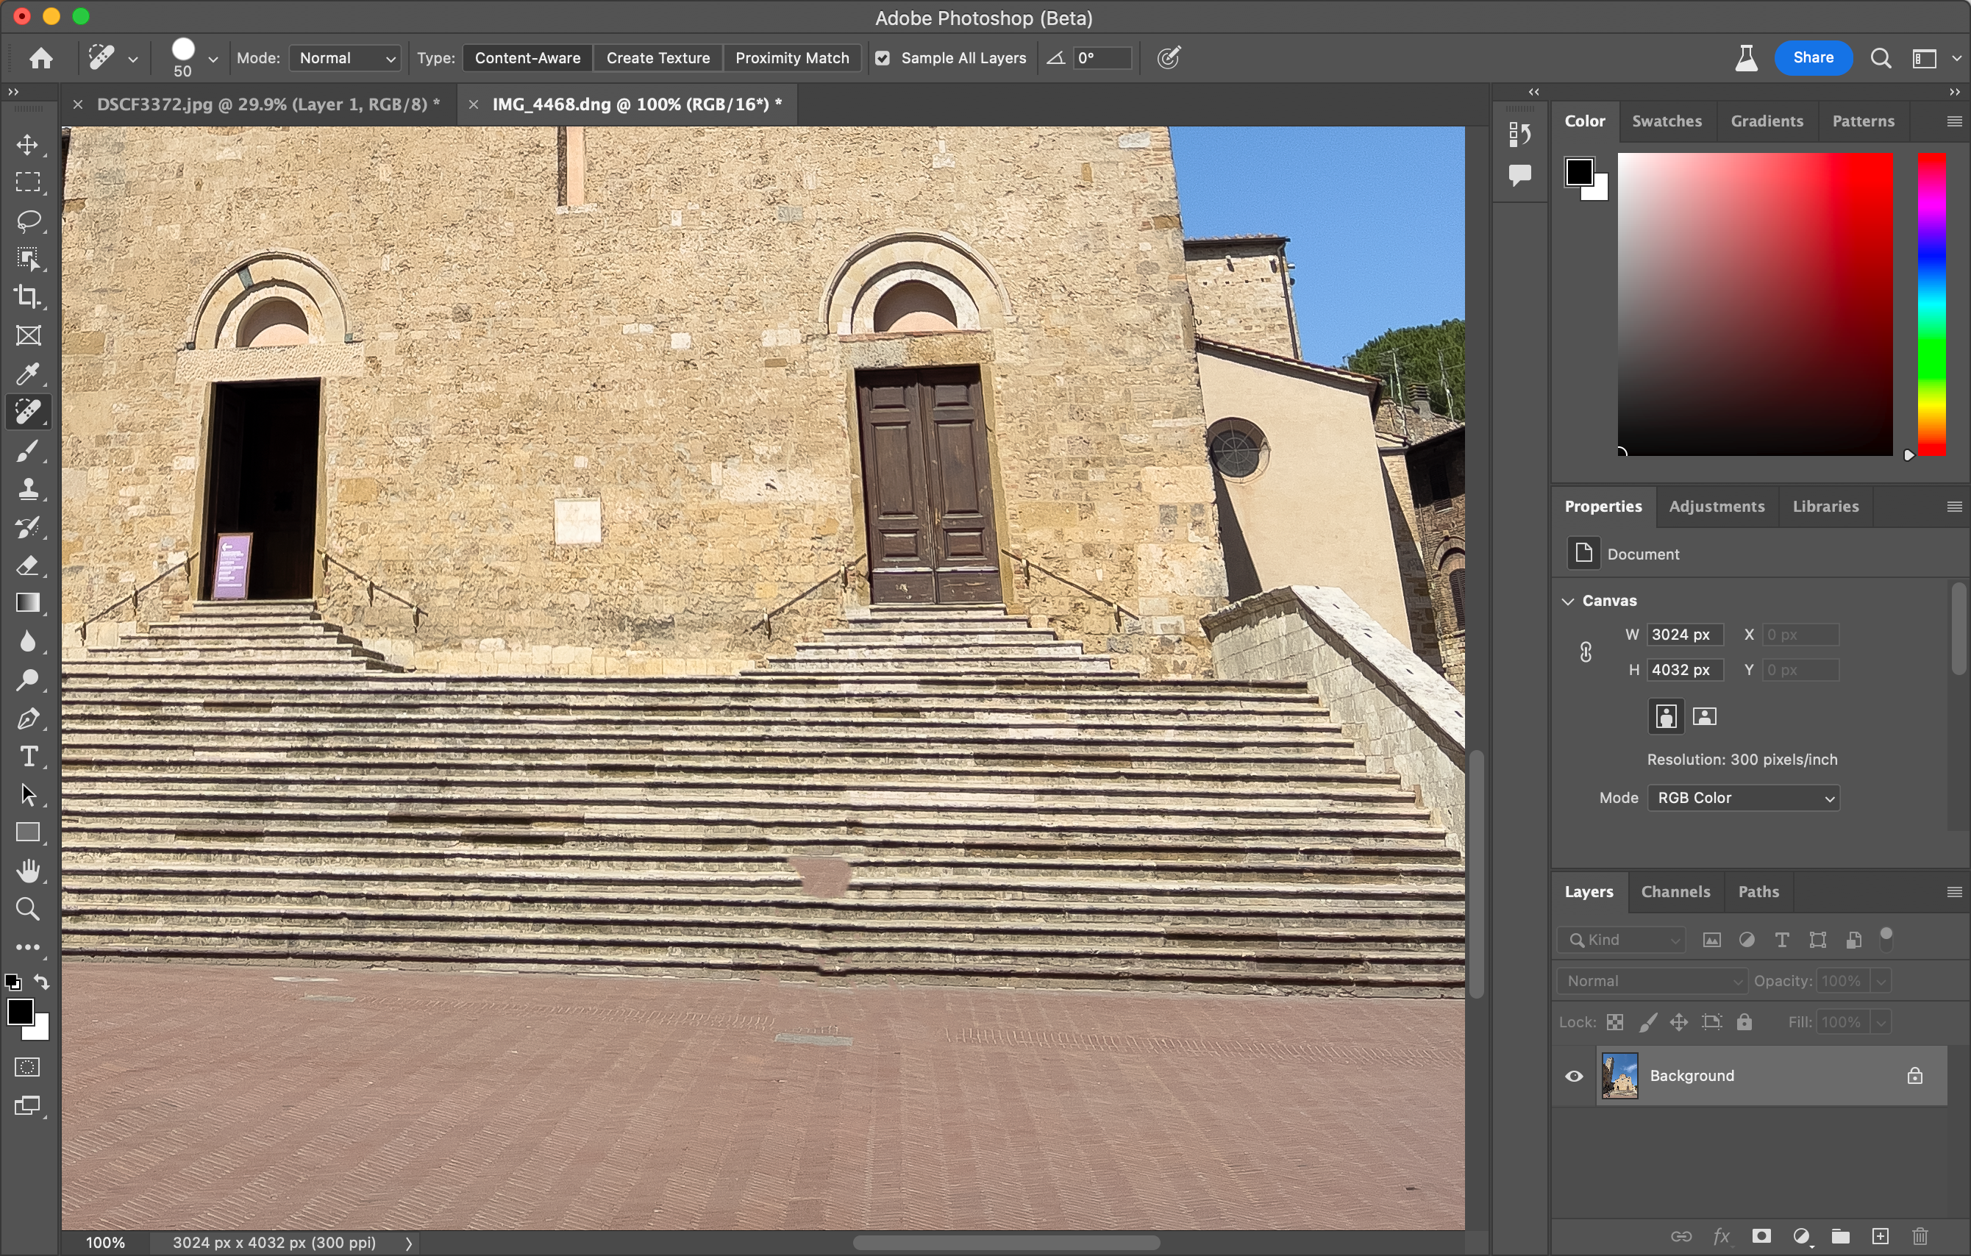Add a layer mask icon
Image resolution: width=1971 pixels, height=1256 pixels.
pyautogui.click(x=1761, y=1236)
